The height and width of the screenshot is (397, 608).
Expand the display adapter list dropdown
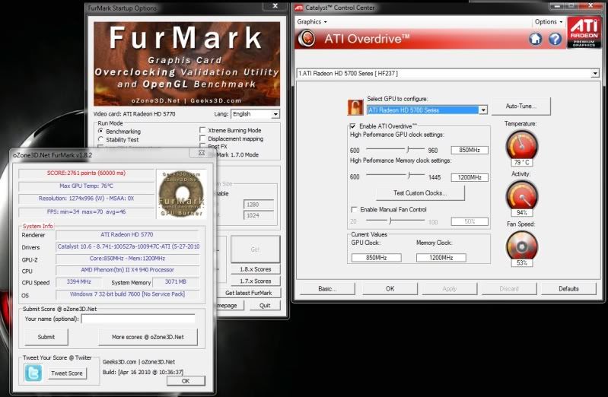pos(595,73)
